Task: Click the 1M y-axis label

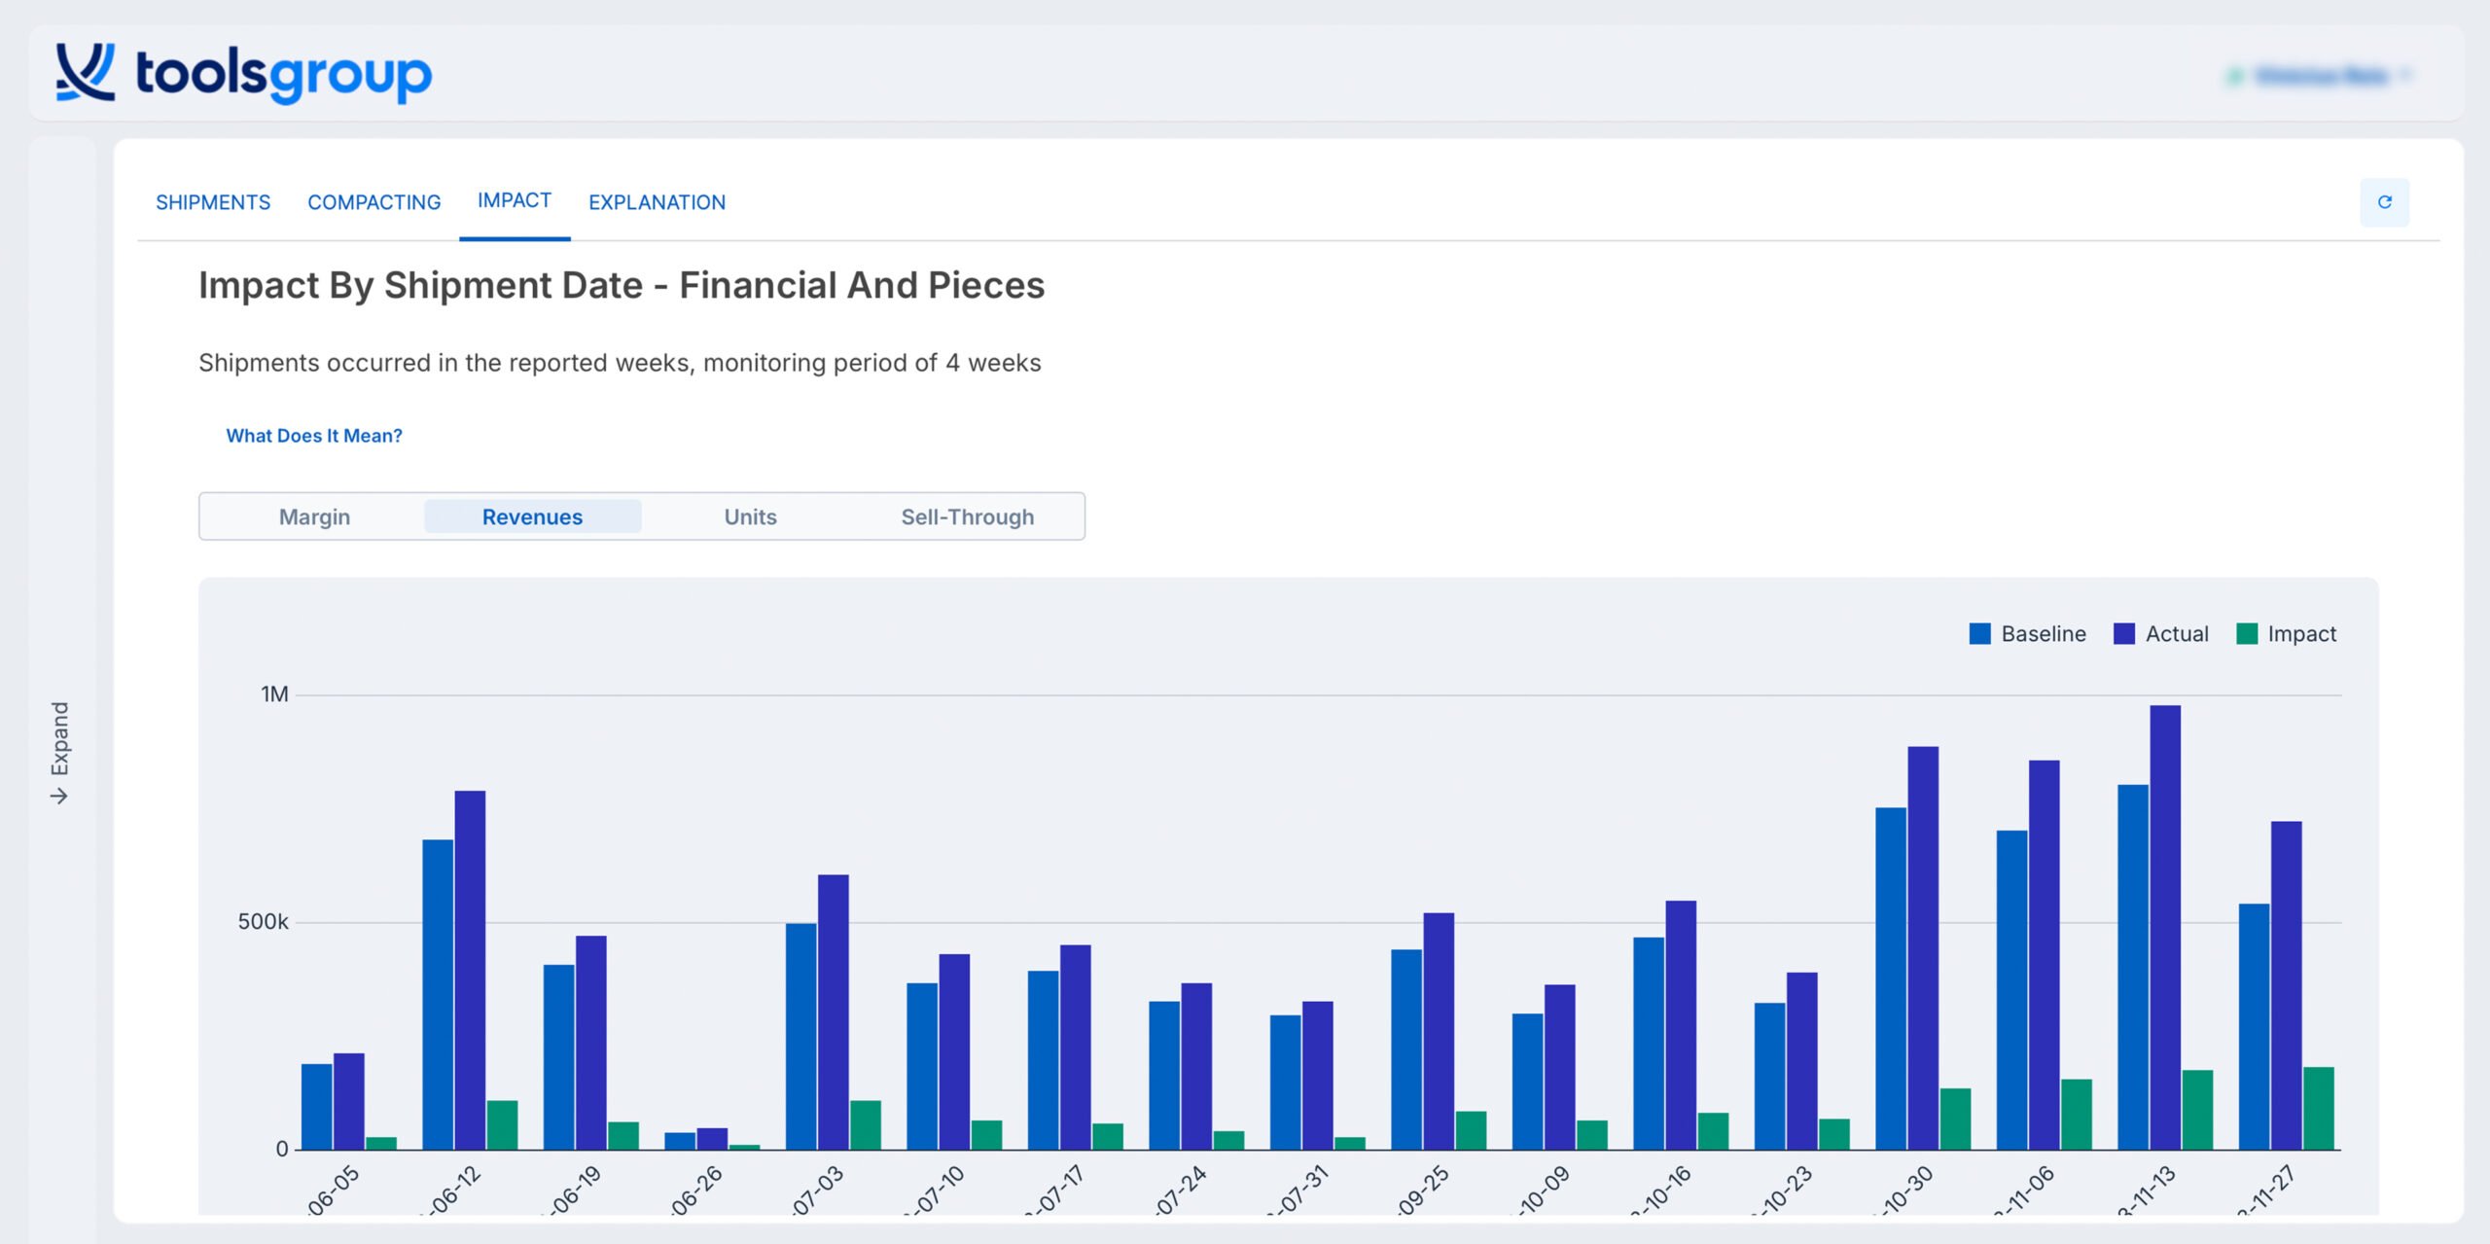Action: [274, 694]
